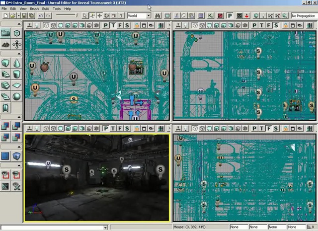The width and height of the screenshot is (318, 231).
Task: Open Search for Actors binoculars
Action: pyautogui.click(x=158, y=15)
